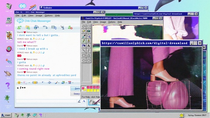Click the START button on taskbar
The height and width of the screenshot is (118, 210).
[6, 115]
